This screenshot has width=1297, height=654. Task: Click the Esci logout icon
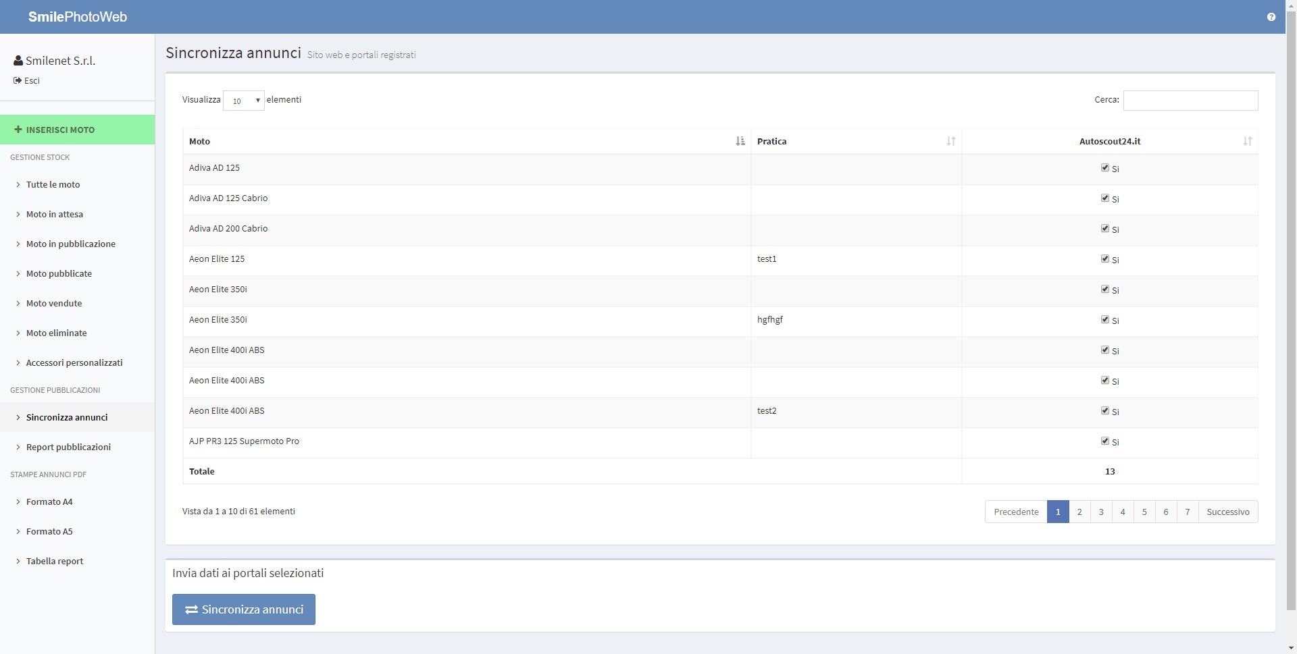pos(18,80)
